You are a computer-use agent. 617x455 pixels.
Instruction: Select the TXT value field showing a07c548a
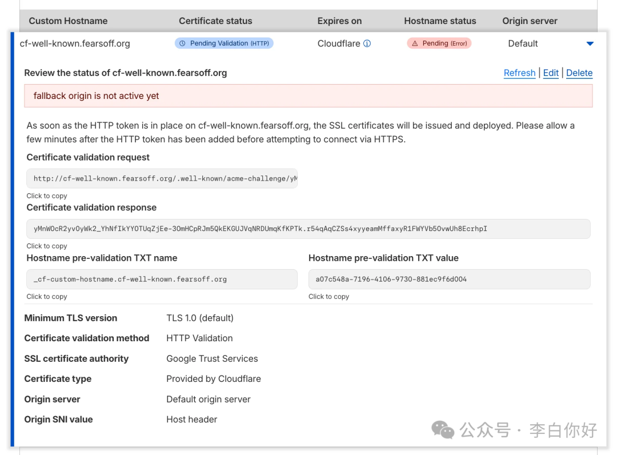pos(448,279)
